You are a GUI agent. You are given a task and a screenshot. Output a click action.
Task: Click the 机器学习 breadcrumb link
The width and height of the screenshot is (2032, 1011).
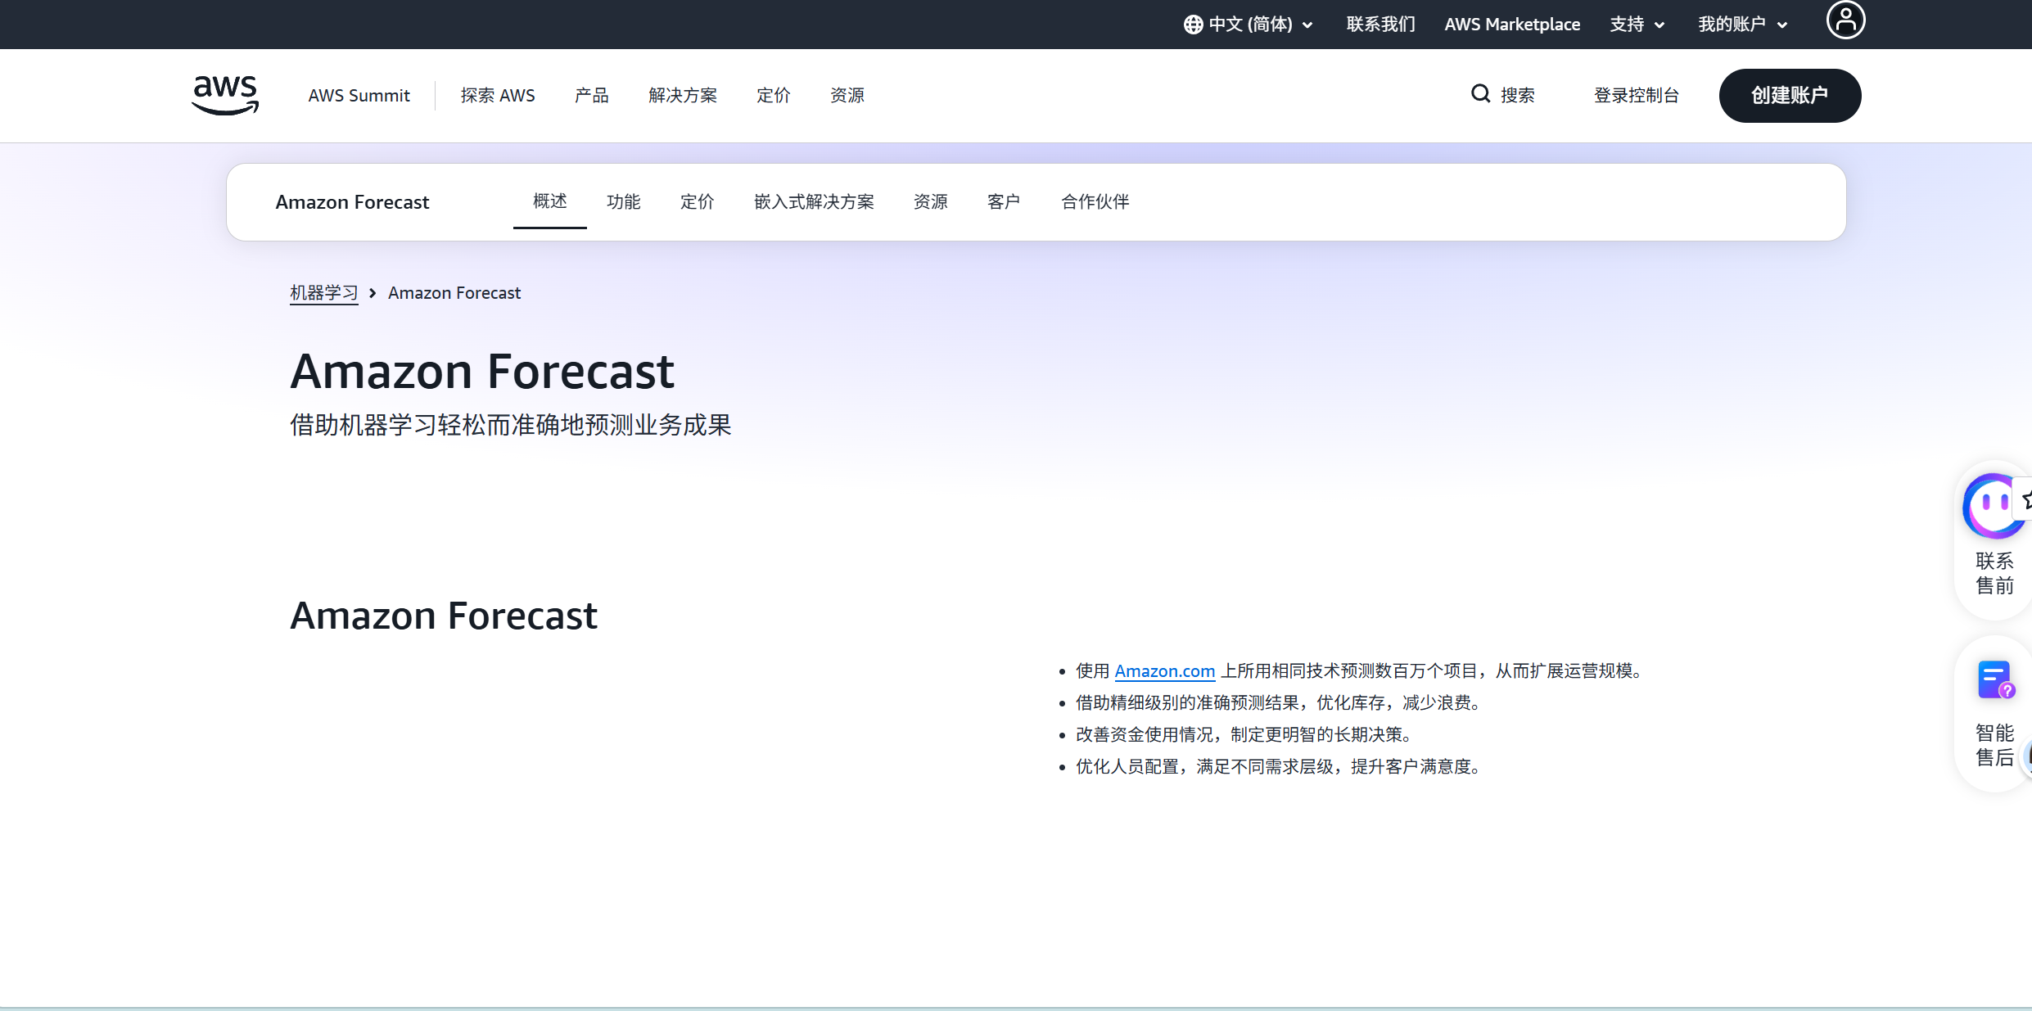324,293
